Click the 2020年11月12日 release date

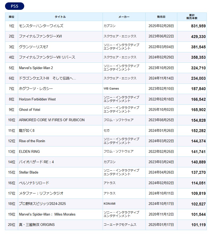(161, 214)
